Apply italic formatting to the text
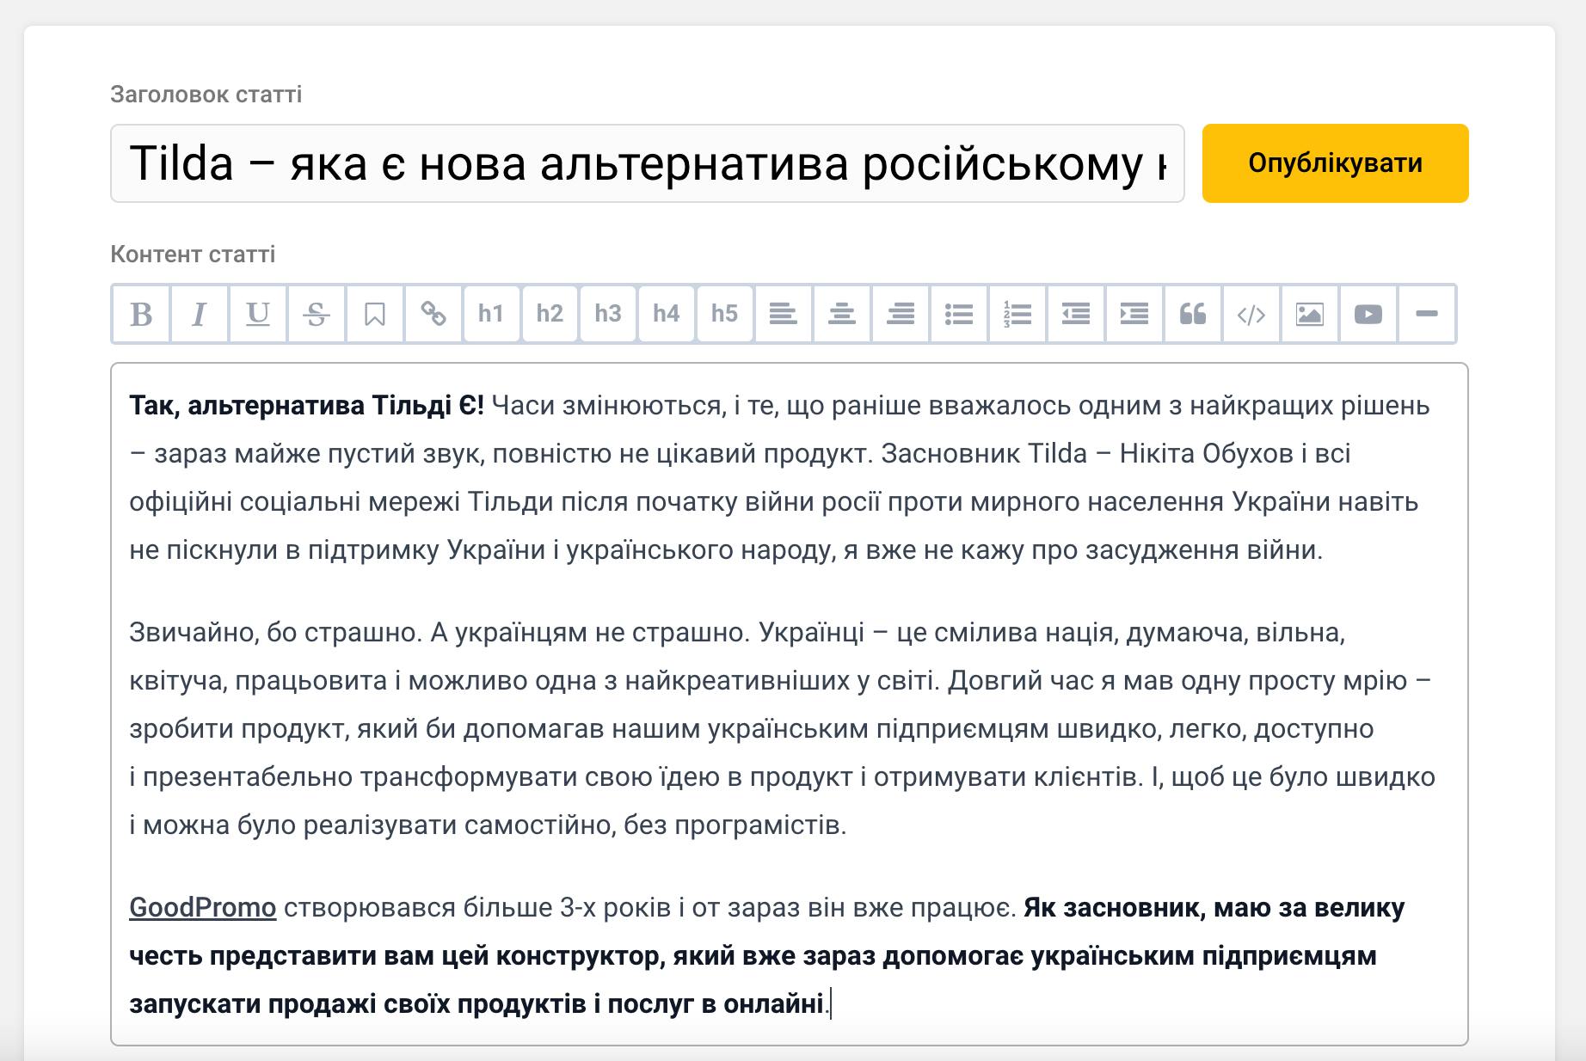This screenshot has height=1061, width=1586. pos(200,314)
